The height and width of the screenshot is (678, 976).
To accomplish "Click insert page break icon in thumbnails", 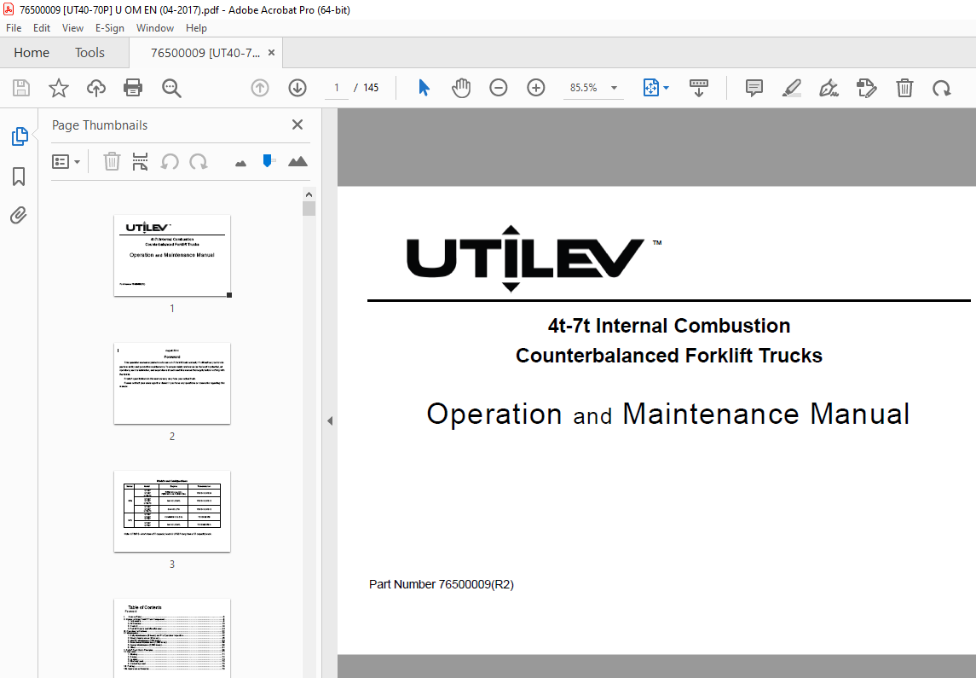I will click(140, 161).
